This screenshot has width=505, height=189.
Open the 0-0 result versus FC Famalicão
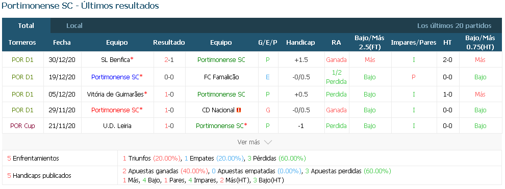point(169,77)
